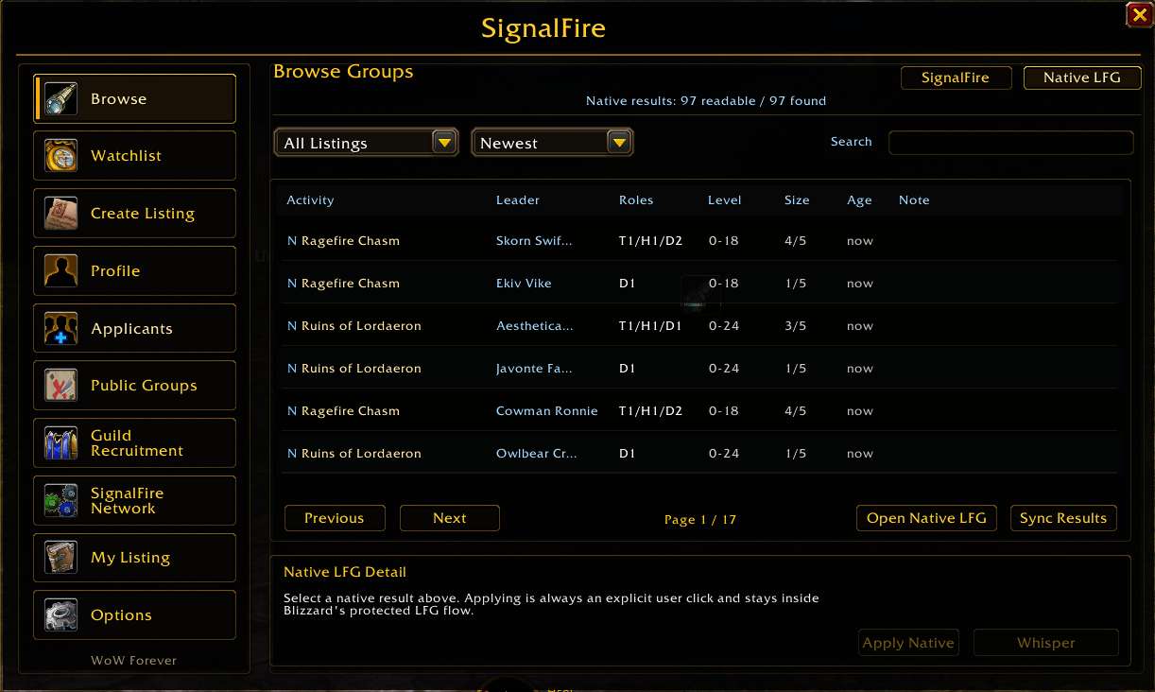Click the Whisper button
This screenshot has width=1155, height=692.
pyautogui.click(x=1046, y=643)
